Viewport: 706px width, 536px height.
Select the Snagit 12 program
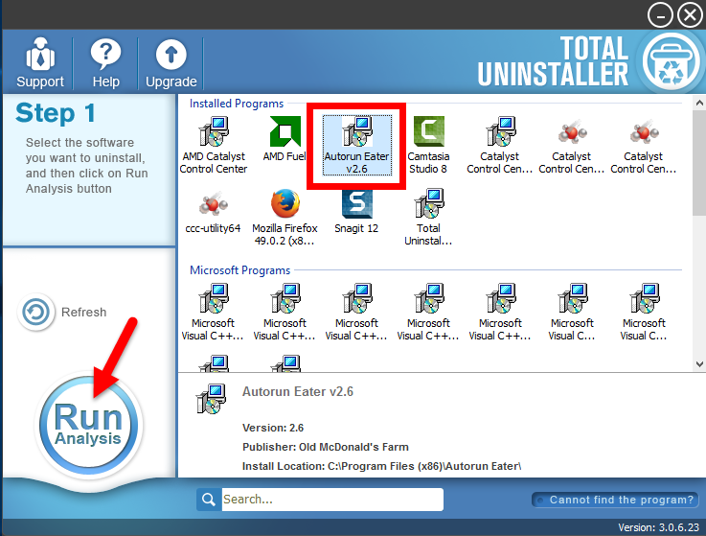point(356,211)
